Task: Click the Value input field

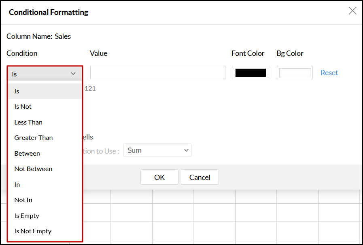Action: [157, 73]
